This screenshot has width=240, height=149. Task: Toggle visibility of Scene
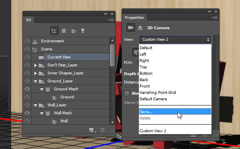click(x=27, y=49)
